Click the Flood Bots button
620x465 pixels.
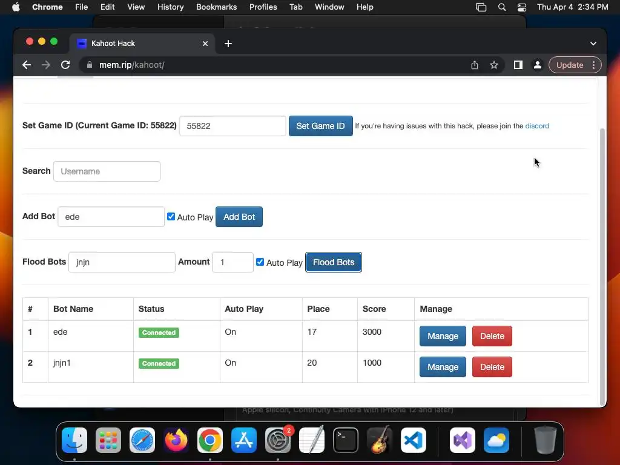tap(334, 262)
